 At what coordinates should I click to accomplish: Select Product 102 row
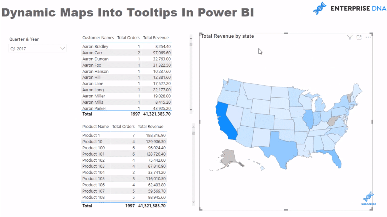[124, 160]
